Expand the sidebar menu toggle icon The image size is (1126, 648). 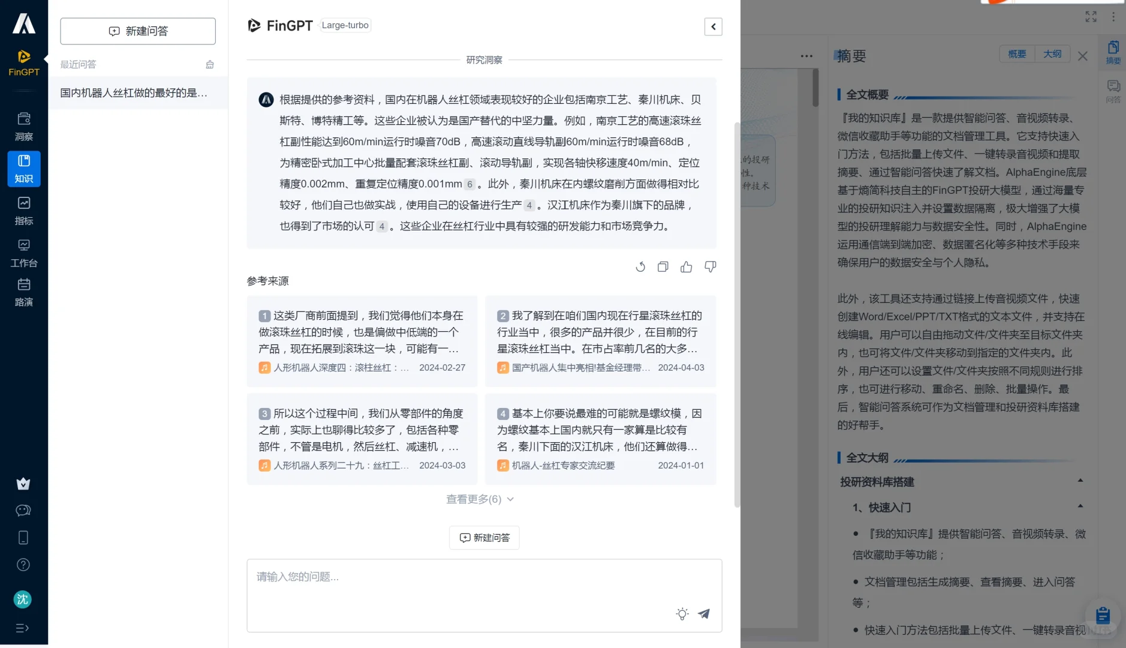pos(22,628)
